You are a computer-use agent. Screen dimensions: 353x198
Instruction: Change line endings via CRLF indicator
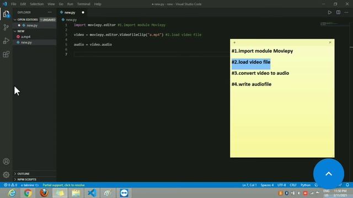(293, 185)
